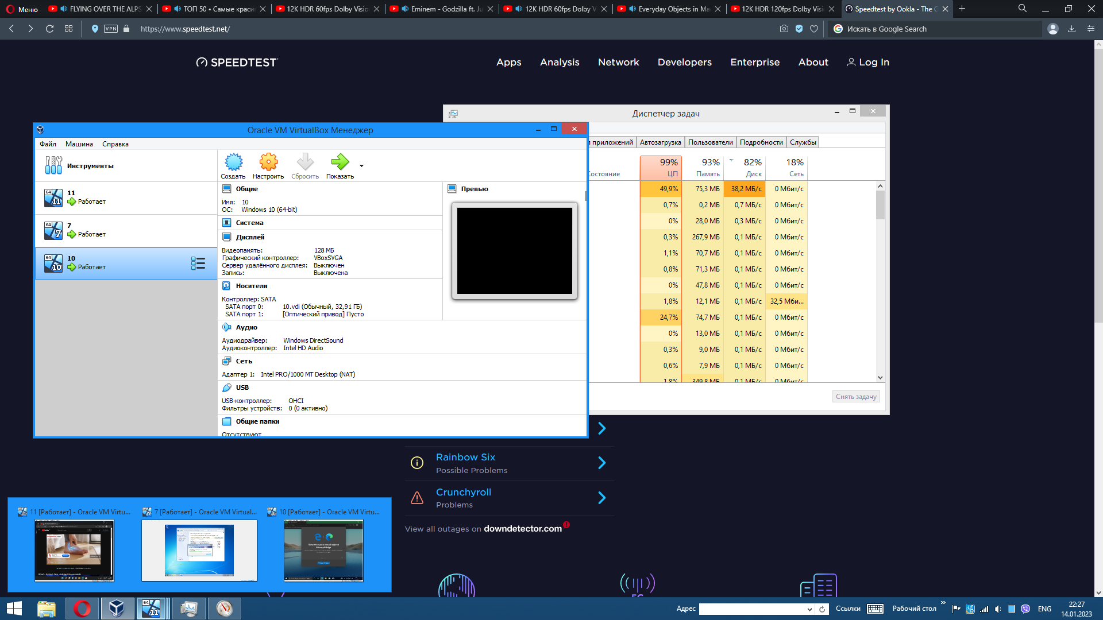Open downdetector.com link
Viewport: 1103px width, 620px height.
coord(523,529)
